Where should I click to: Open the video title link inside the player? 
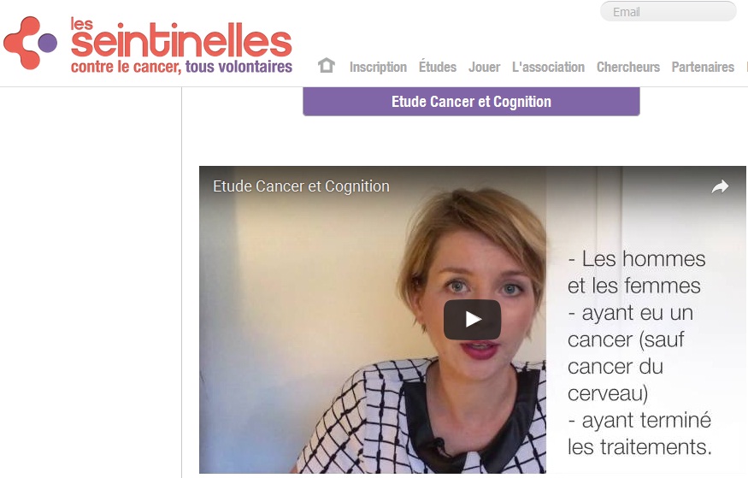[301, 186]
